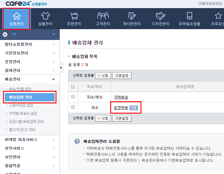Expand 멀티쇼핑몰관리 sidebar section
224x174 pixels.
30,44
